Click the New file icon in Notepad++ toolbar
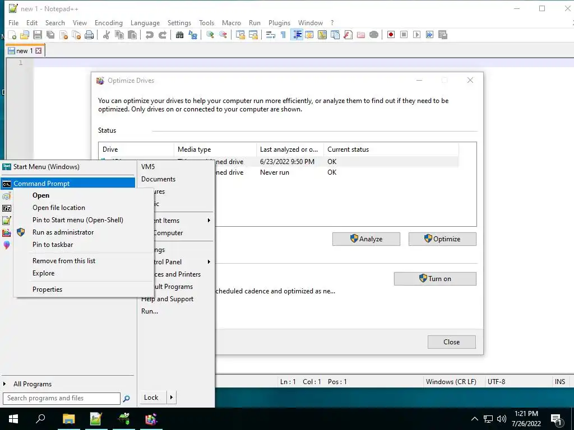This screenshot has height=430, width=574. point(12,35)
